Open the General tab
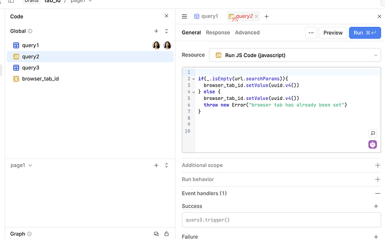385x239 pixels. 191,32
